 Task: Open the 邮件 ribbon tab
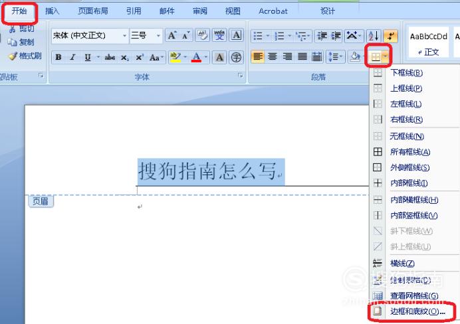[167, 11]
